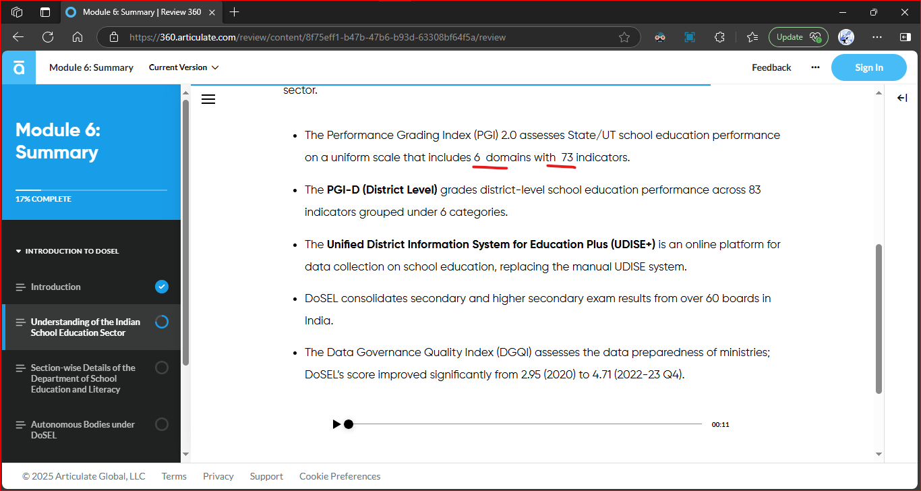
Task: Click the Articulate logo icon
Action: [19, 67]
